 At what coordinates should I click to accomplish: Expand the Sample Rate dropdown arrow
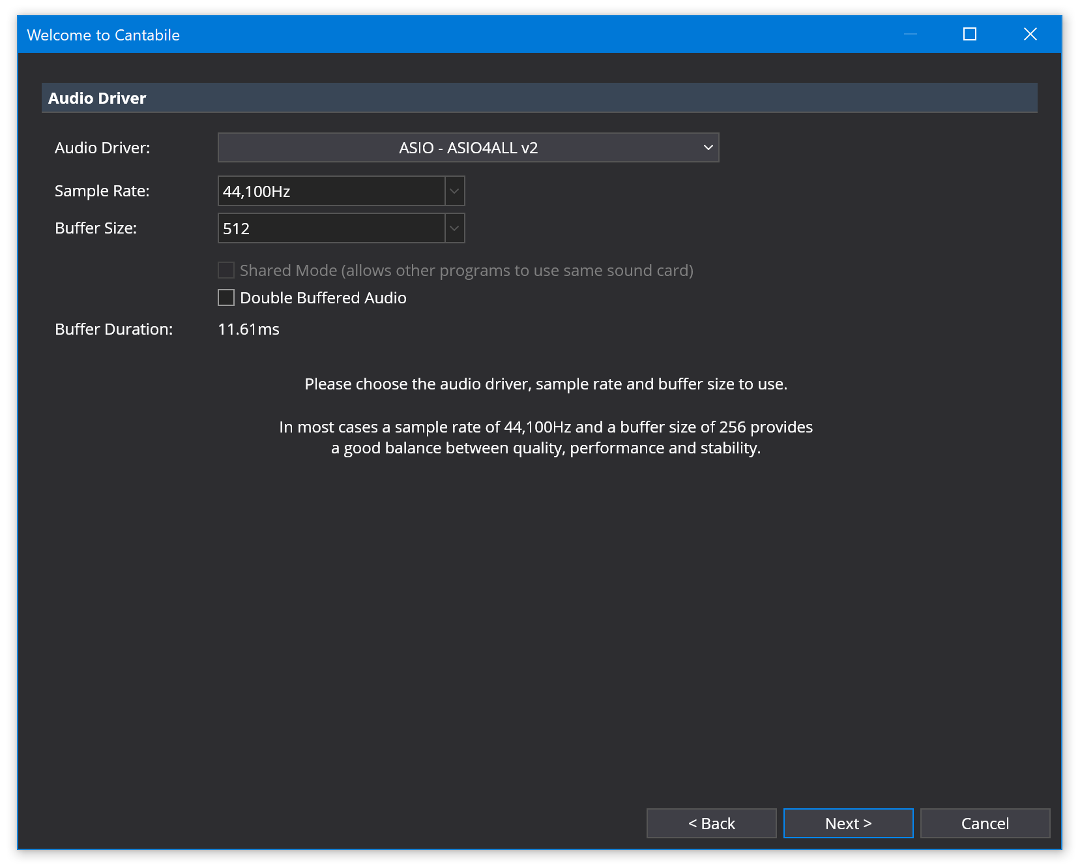(x=455, y=191)
